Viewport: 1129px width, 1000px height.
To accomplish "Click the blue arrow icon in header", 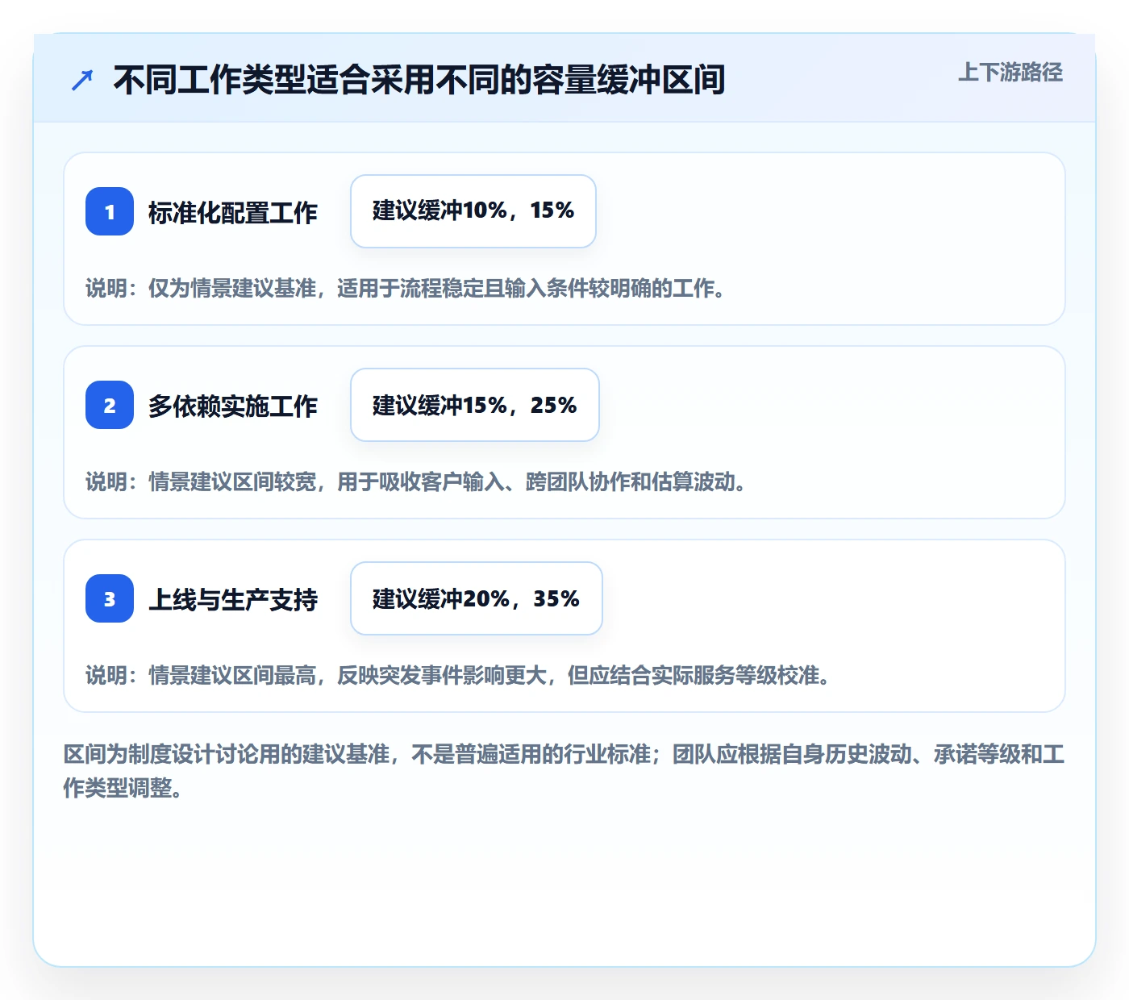I will click(x=82, y=80).
